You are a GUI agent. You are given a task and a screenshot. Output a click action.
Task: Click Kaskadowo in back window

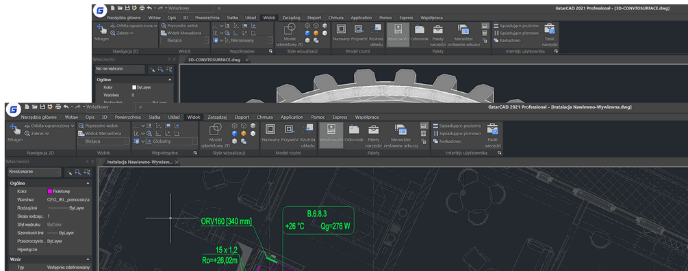(507, 40)
